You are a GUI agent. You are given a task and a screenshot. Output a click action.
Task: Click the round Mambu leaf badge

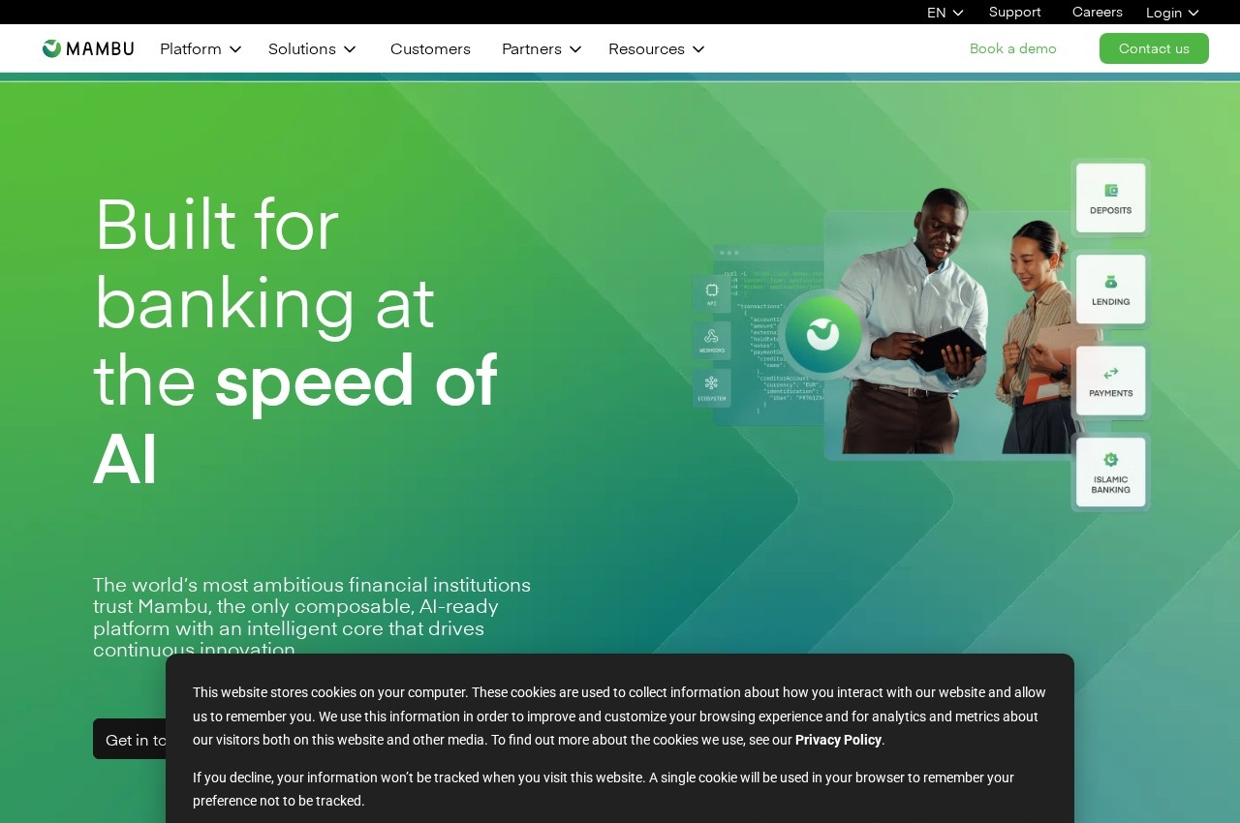822,335
